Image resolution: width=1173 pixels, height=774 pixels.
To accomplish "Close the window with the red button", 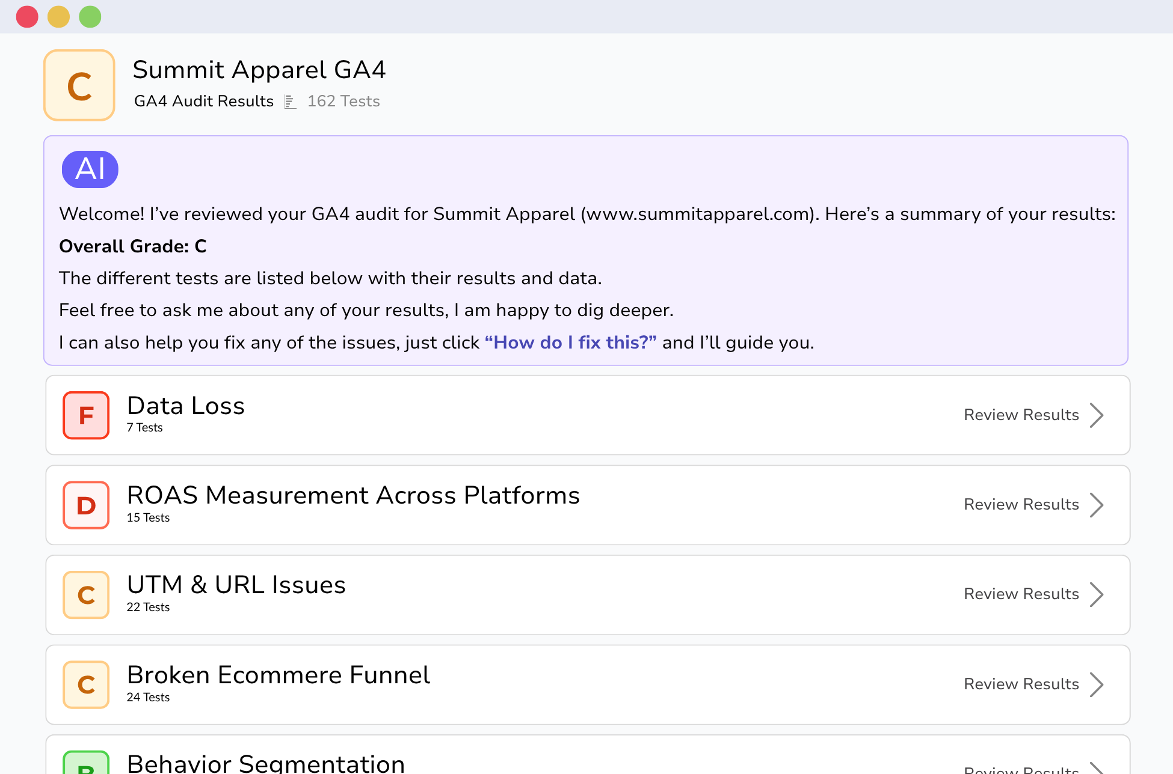I will pos(27,16).
